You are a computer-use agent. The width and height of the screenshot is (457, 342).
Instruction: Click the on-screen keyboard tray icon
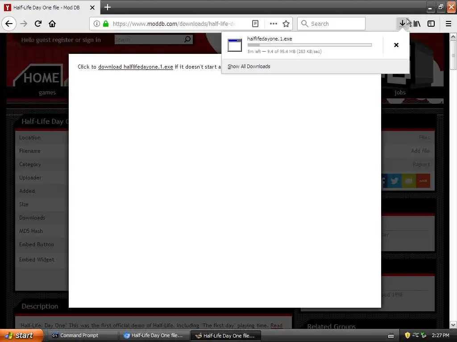coord(391,336)
